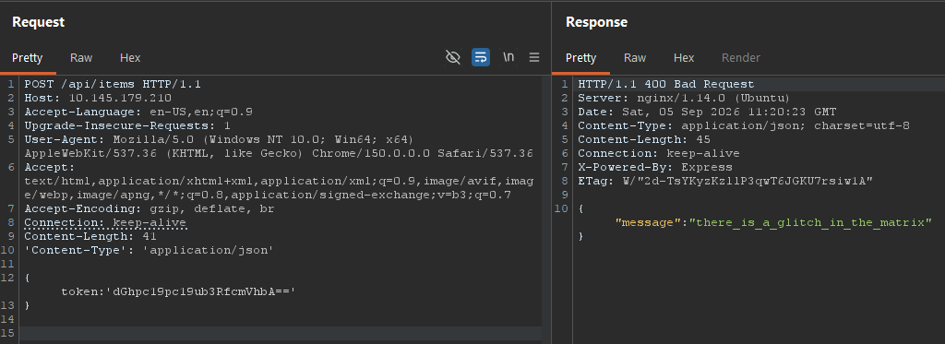The image size is (945, 344).
Task: Click the 'Content-Type': 'application/json' line
Action: tap(150, 250)
